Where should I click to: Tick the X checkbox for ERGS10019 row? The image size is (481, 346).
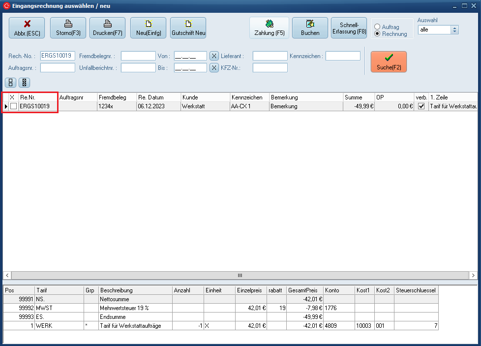pyautogui.click(x=14, y=106)
